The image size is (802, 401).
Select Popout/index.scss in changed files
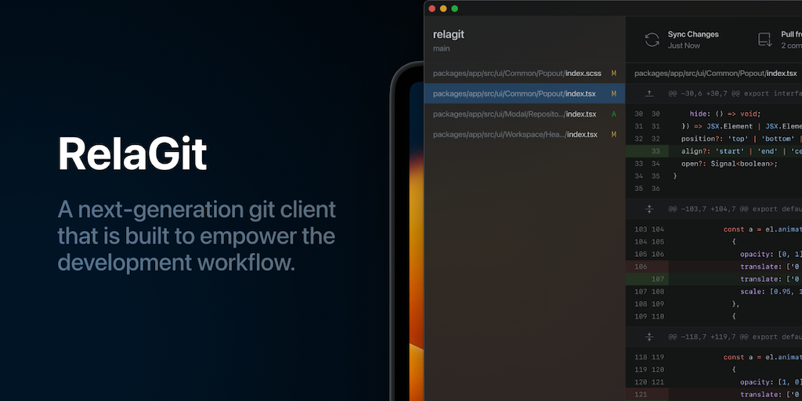[x=524, y=73]
